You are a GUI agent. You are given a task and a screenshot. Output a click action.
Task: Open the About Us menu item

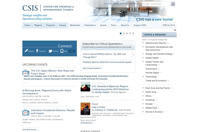click(125, 25)
